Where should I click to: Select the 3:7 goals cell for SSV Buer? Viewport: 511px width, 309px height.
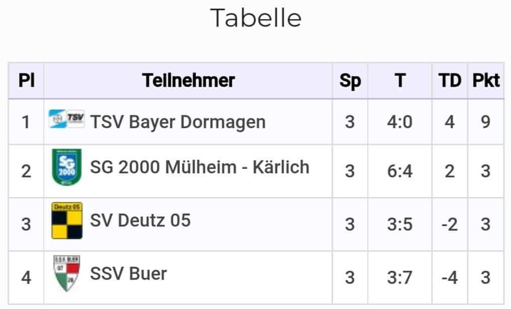click(400, 278)
